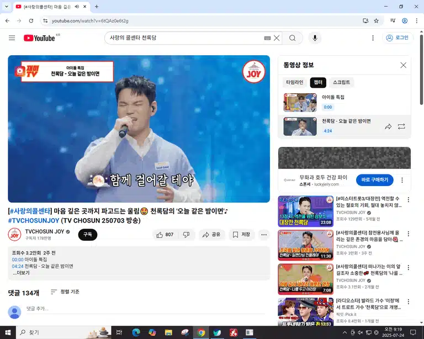Click 바로 구매하기 ad button

pos(374,180)
